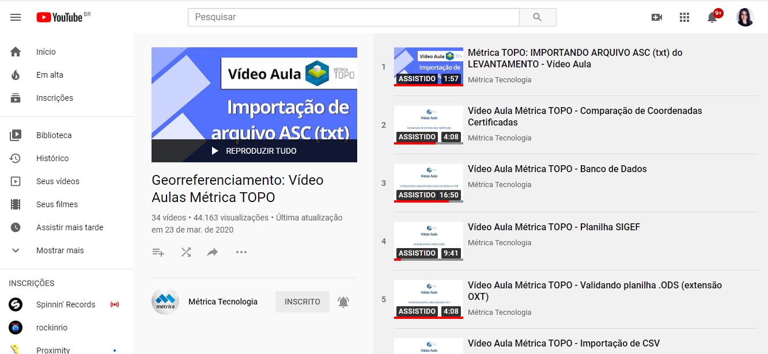Open the hamburger guide menu

coord(16,17)
